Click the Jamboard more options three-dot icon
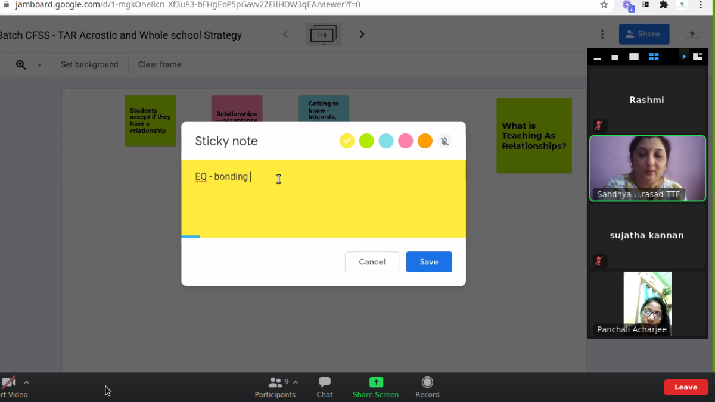Viewport: 715px width, 402px height. coord(602,35)
